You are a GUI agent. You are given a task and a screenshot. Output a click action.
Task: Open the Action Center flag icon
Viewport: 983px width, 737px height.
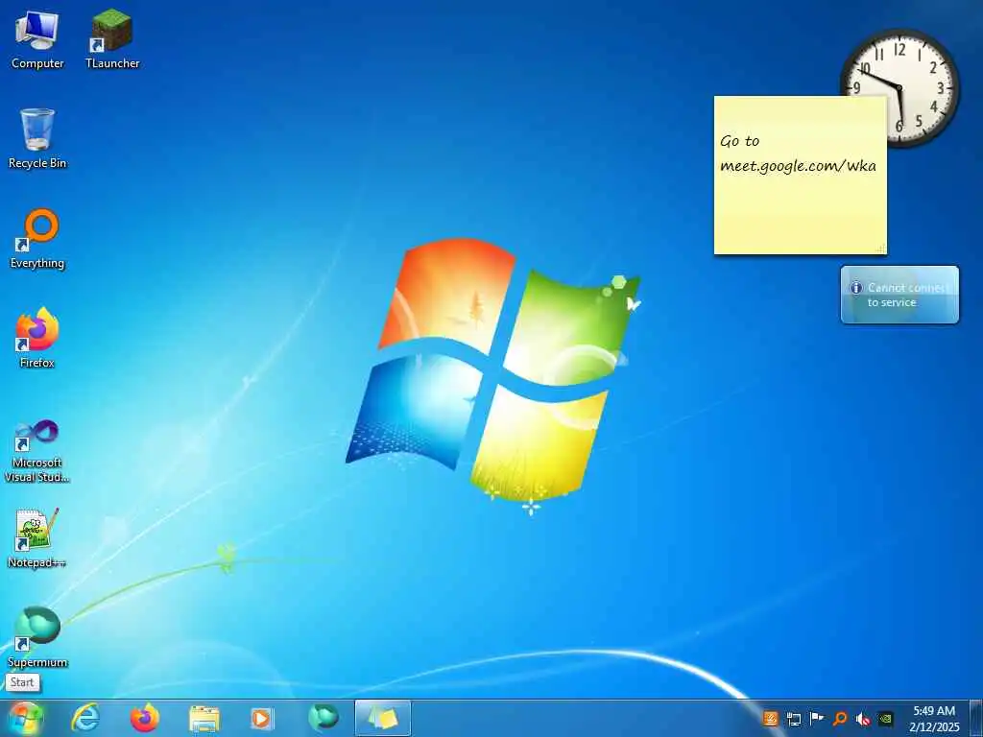coord(816,718)
